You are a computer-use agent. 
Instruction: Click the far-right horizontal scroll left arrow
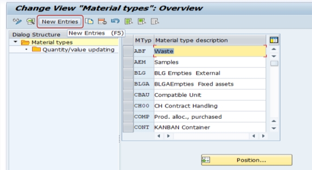(253, 136)
